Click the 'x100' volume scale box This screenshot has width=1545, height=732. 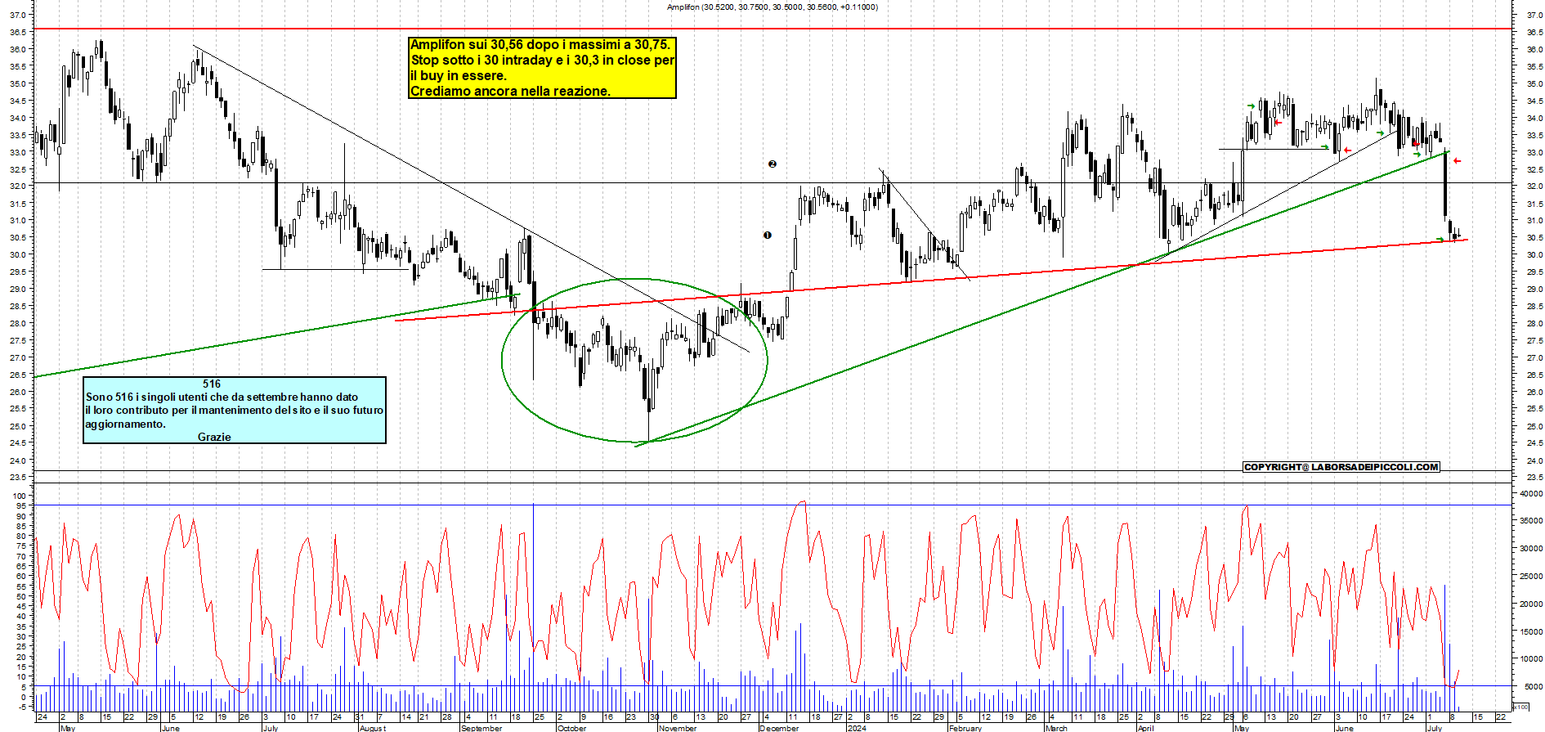pos(1521,707)
